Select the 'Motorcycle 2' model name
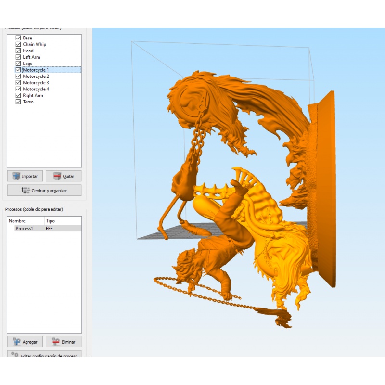385x385 pixels. coord(36,76)
